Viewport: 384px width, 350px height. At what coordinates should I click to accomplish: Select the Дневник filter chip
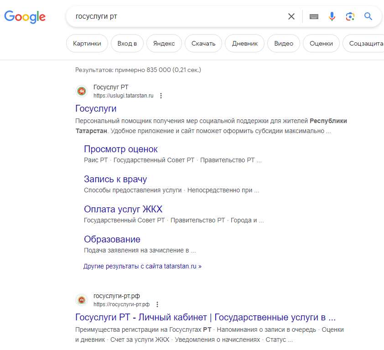pos(245,44)
